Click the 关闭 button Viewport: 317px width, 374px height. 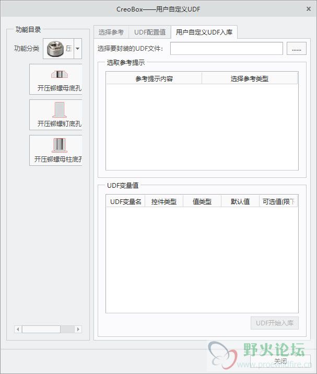(280, 361)
